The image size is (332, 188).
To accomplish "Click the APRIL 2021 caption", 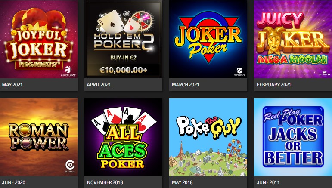I will [x=99, y=85].
